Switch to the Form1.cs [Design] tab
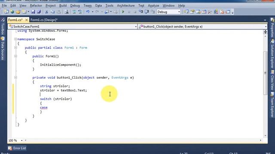275x154 pixels. tap(44, 20)
